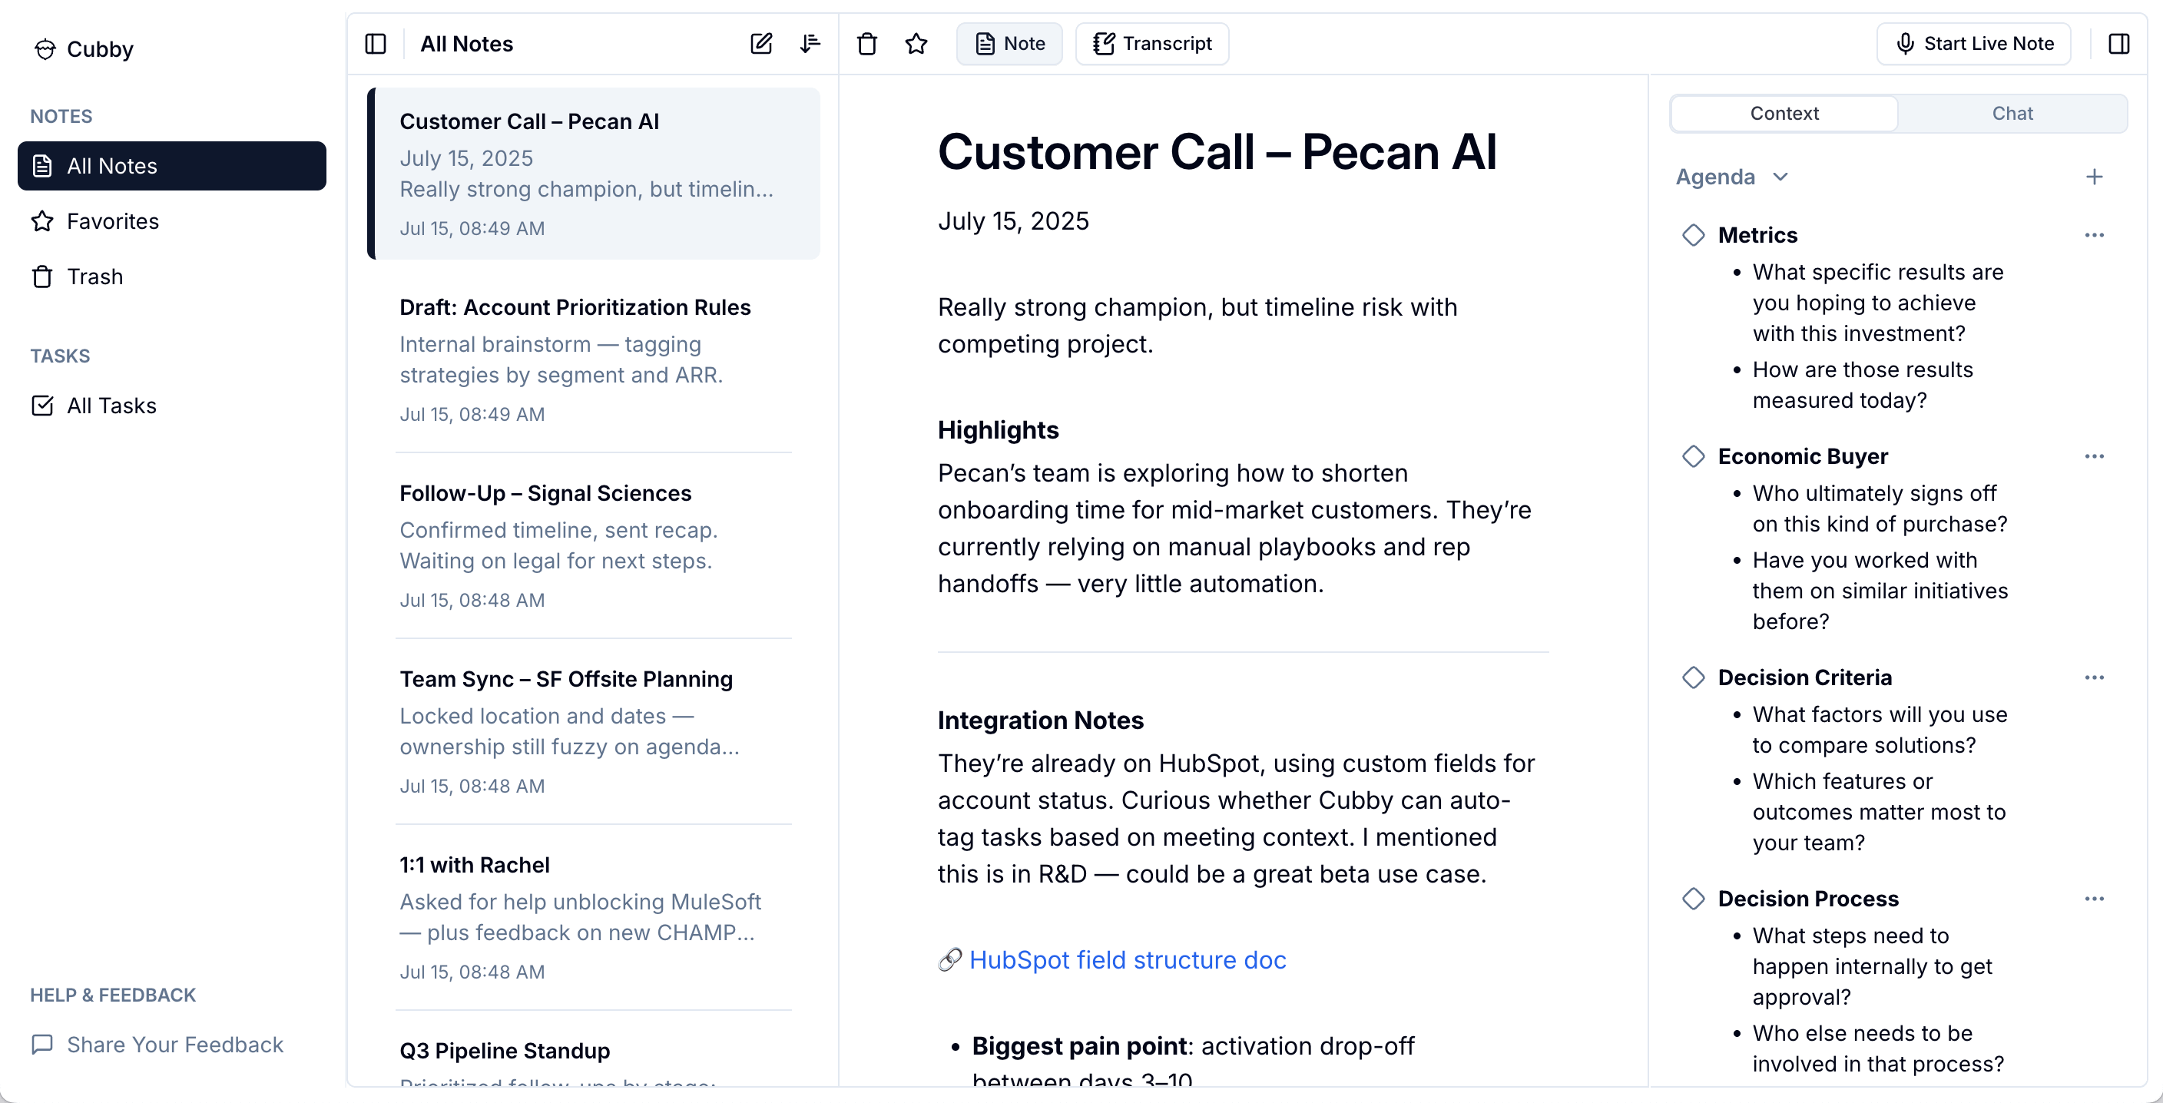This screenshot has width=2163, height=1103.
Task: Switch to the Note view tab
Action: point(1009,44)
